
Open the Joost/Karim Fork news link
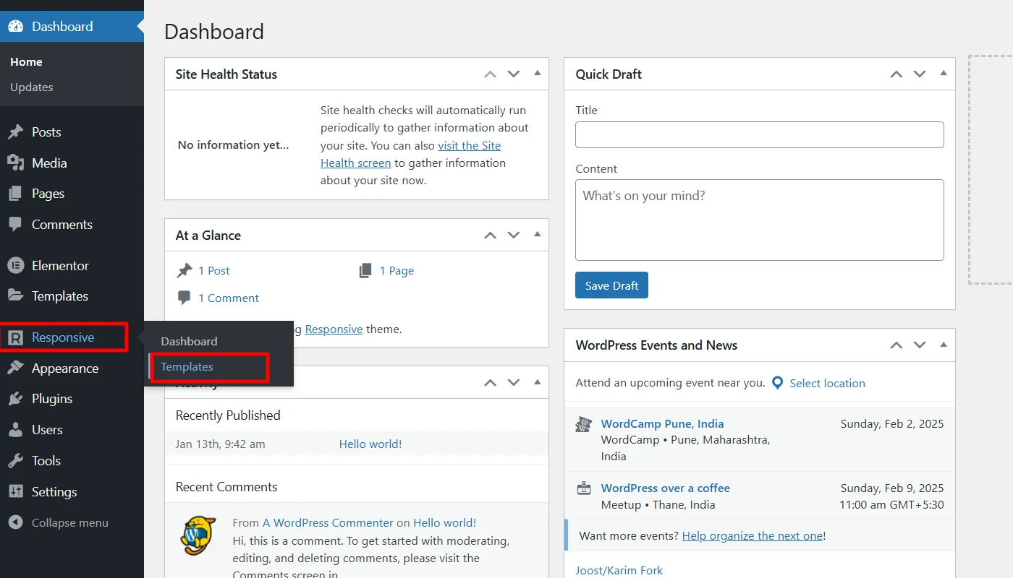pyautogui.click(x=619, y=571)
